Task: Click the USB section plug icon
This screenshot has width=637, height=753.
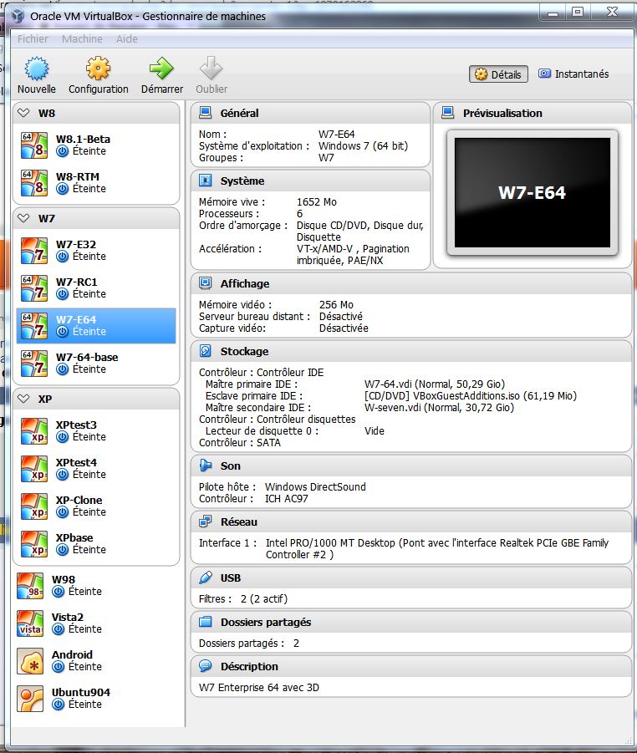Action: tap(205, 577)
